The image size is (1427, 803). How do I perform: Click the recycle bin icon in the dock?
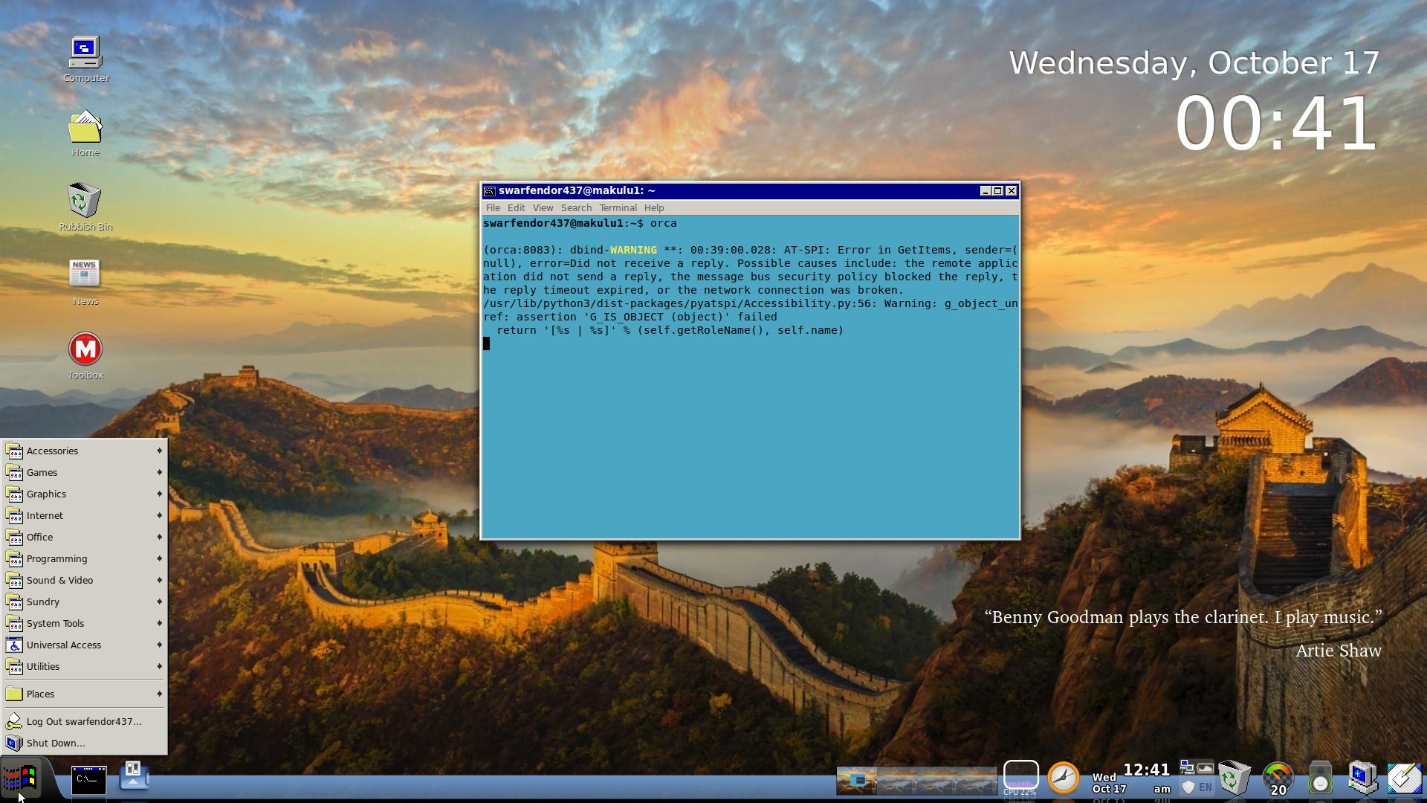pos(1234,778)
